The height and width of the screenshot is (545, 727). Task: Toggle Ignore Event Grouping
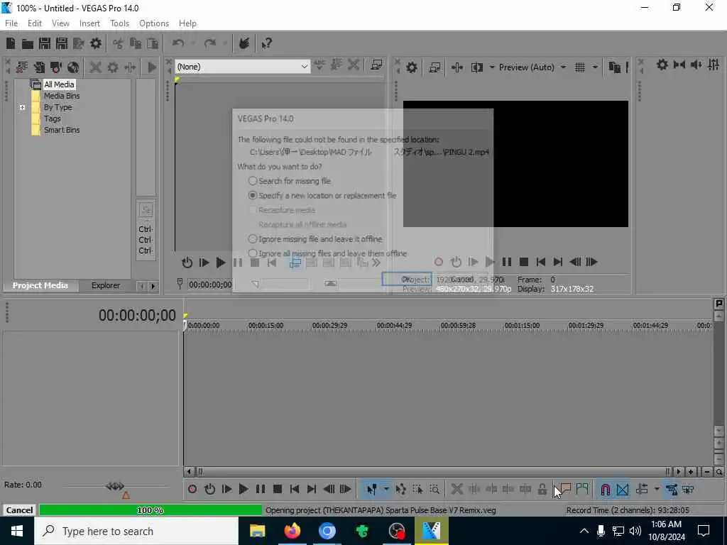point(688,489)
